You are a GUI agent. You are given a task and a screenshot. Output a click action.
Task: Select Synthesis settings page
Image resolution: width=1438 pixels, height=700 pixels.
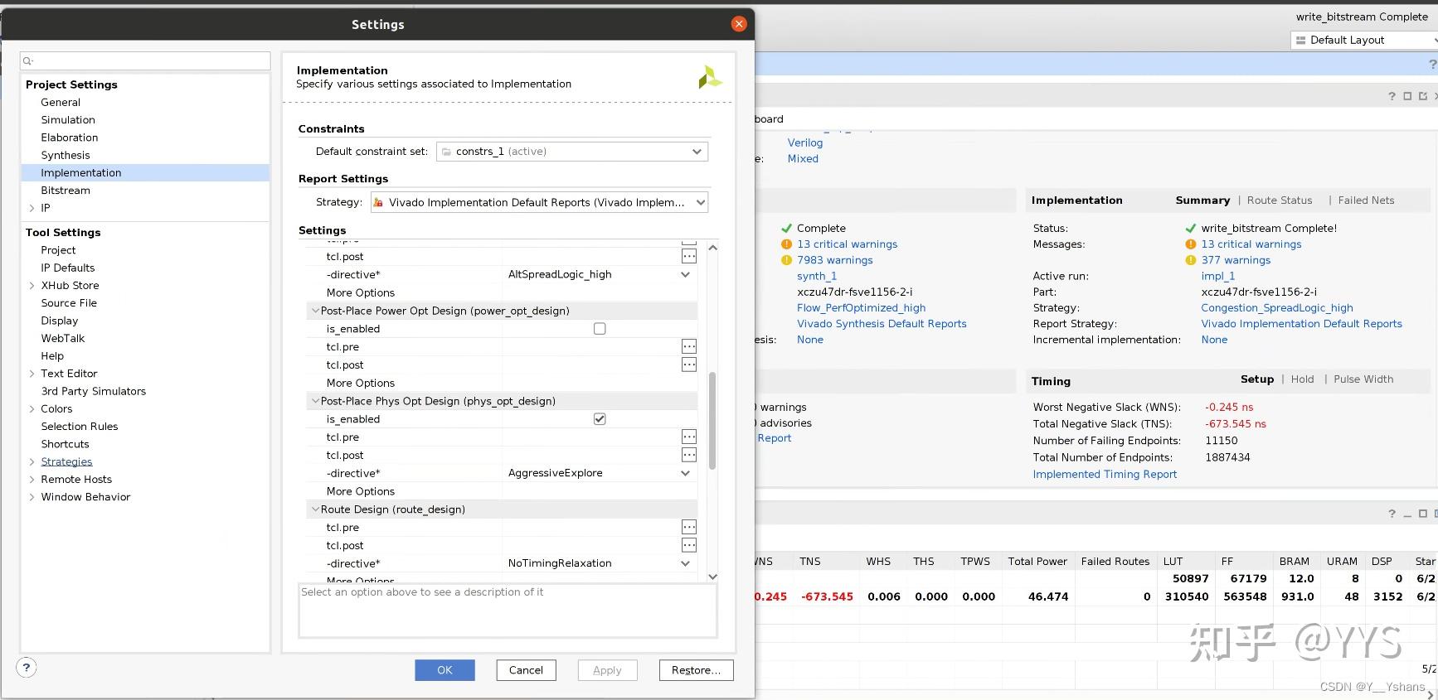pyautogui.click(x=66, y=156)
